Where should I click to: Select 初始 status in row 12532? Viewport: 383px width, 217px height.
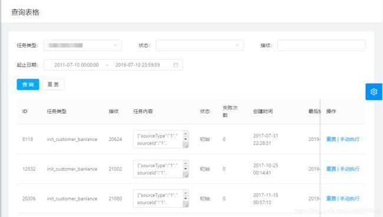(204, 169)
